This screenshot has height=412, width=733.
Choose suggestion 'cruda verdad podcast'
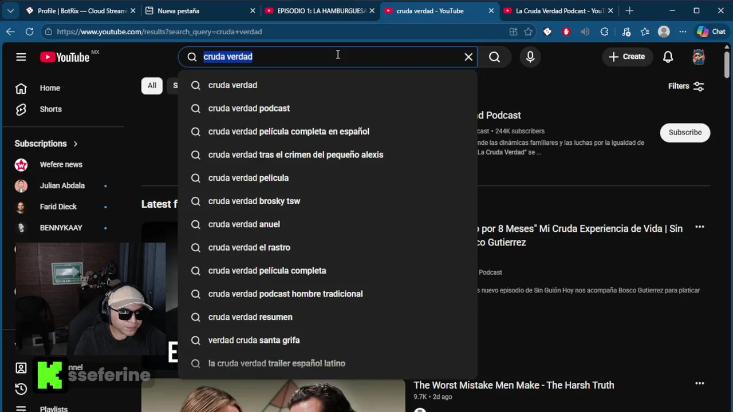pos(328,108)
